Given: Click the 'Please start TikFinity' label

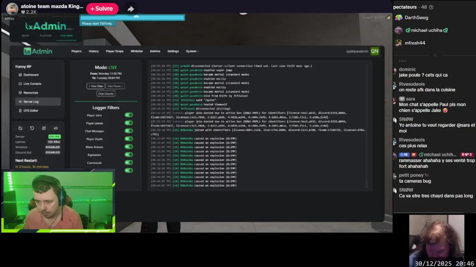Looking at the screenshot, I should [97, 23].
